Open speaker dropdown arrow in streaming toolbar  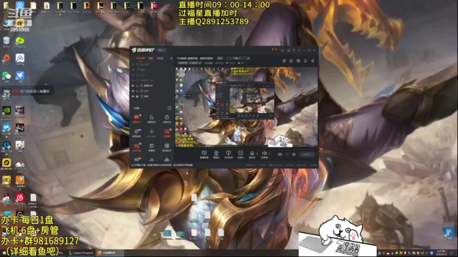(x=269, y=153)
